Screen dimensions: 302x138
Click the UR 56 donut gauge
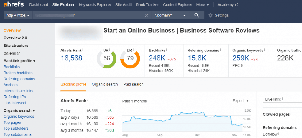tap(106, 58)
